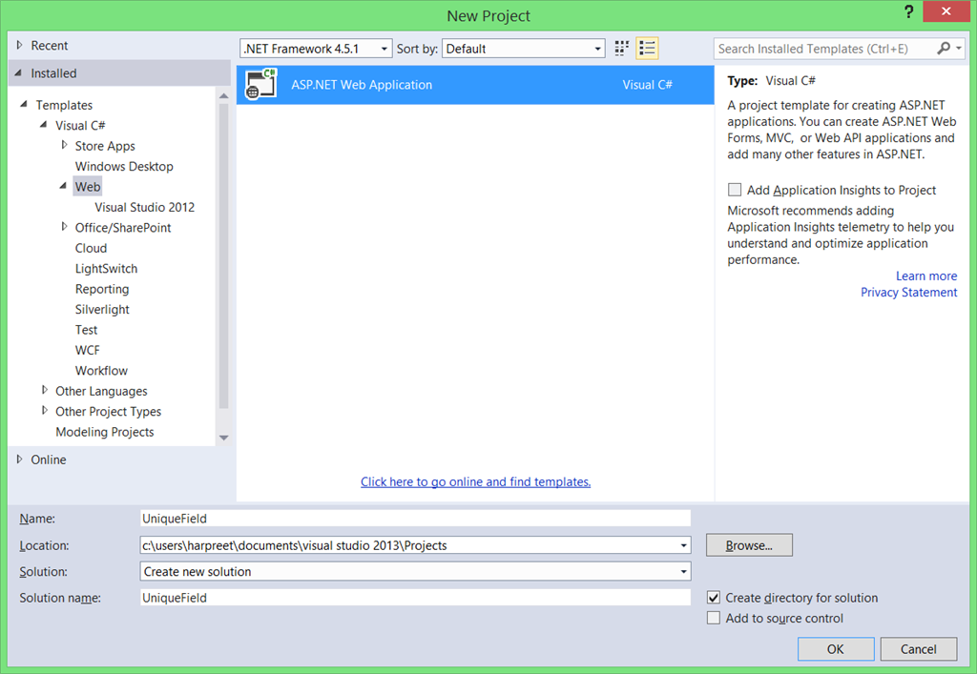
Task: Expand the Recent section
Action: pyautogui.click(x=19, y=45)
